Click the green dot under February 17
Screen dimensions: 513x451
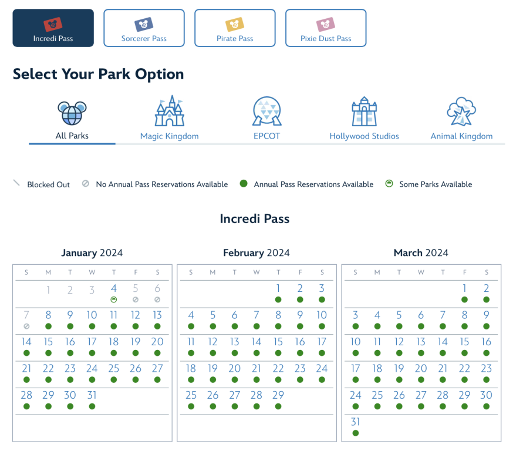pos(322,353)
